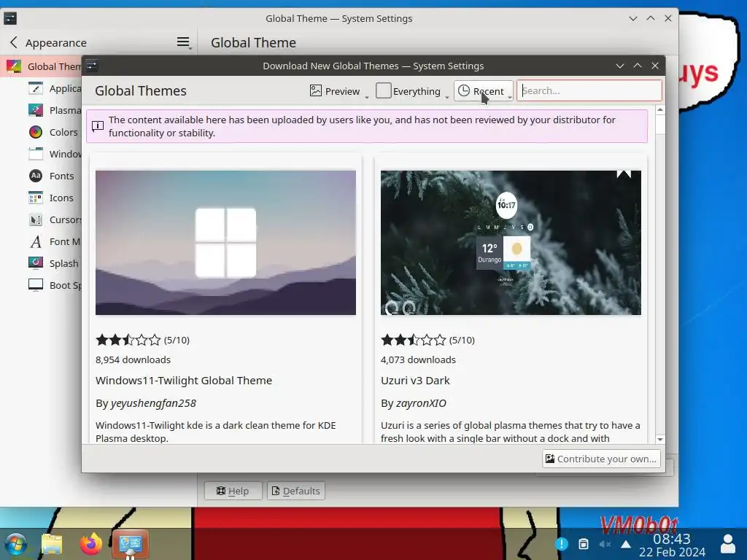Viewport: 747px width, 560px height.
Task: Expand the hidden system tray arrow
Action: (x=626, y=544)
